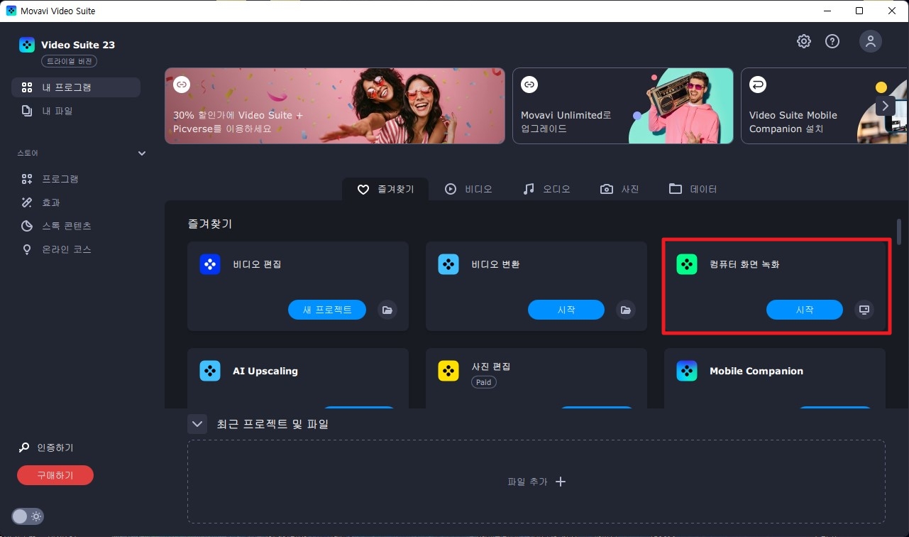Open 온라인 코스 in sidebar

76,249
